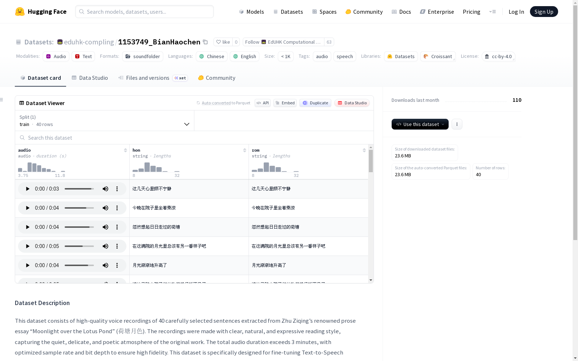Image resolution: width=578 pixels, height=361 pixels.
Task: Filter by the Audio modality tag
Action: point(56,56)
